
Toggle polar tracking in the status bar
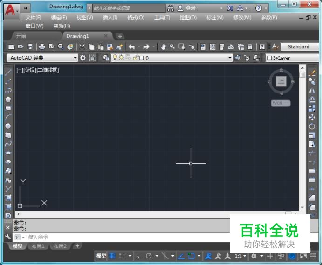click(149, 256)
